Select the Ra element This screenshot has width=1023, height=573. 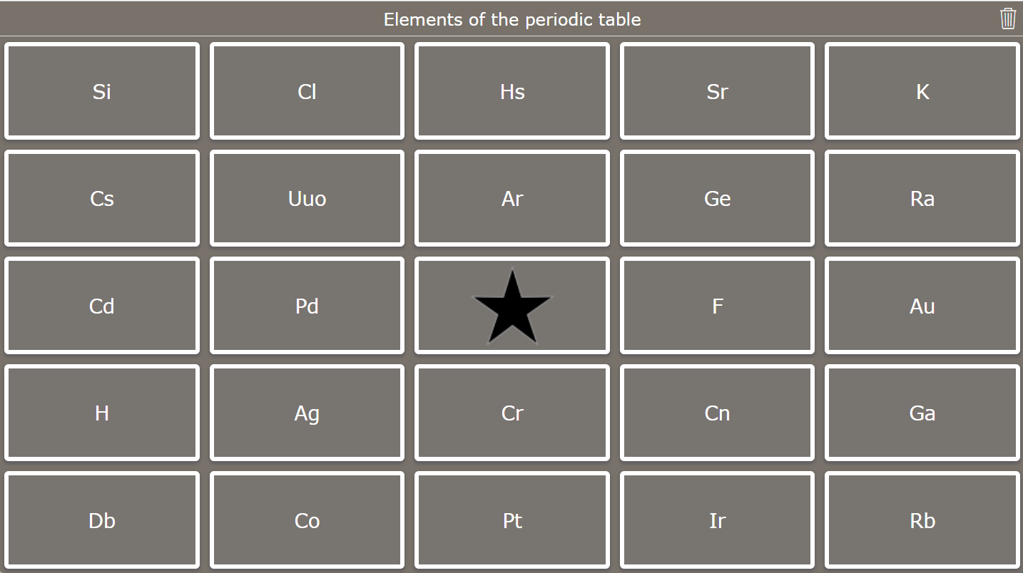[922, 199]
